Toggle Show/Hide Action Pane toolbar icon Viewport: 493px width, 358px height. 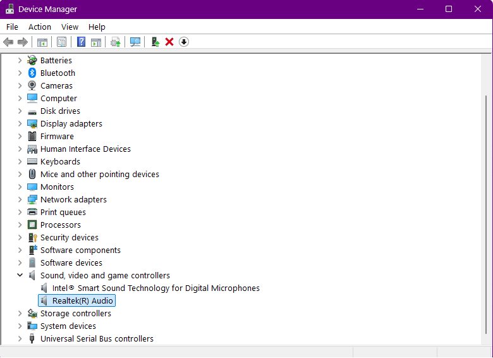[96, 42]
